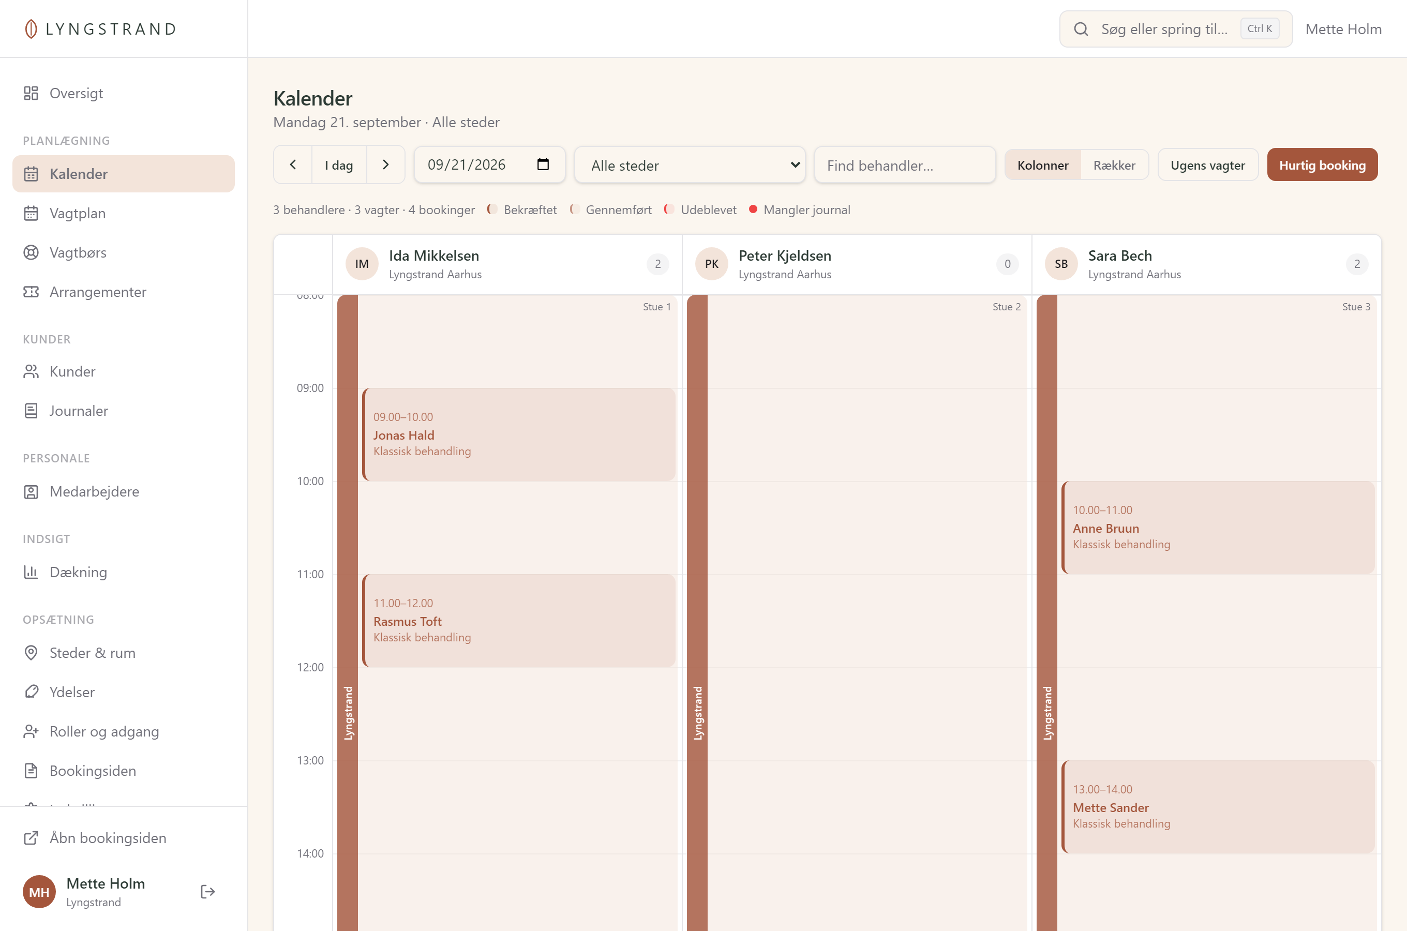Open the Mette Sander 13.00–14.00 booking

click(x=1218, y=807)
